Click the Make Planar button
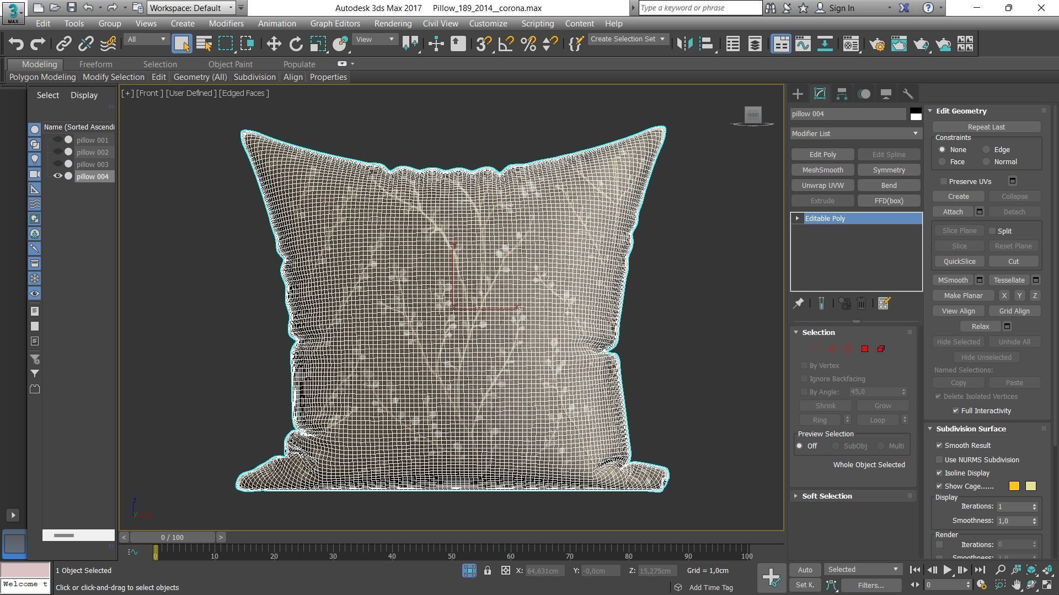 coord(963,296)
